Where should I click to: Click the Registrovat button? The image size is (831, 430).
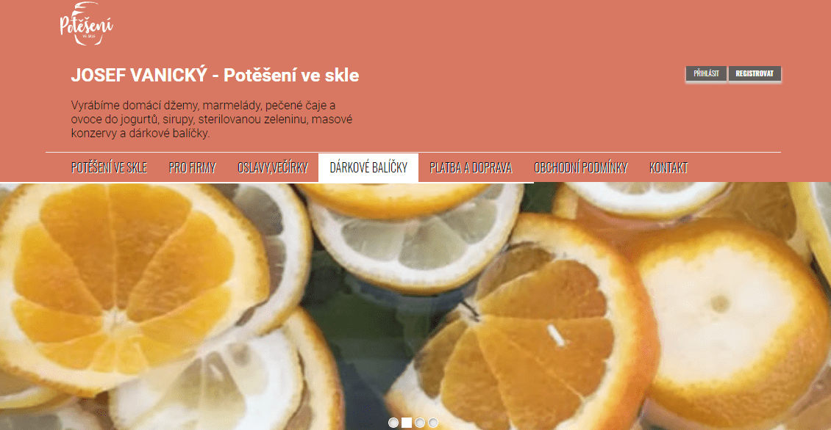coord(755,73)
